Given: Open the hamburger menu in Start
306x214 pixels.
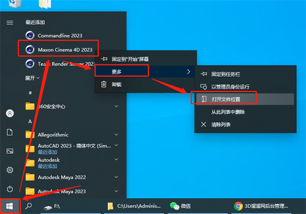Looking at the screenshot, I should tap(10, 22).
